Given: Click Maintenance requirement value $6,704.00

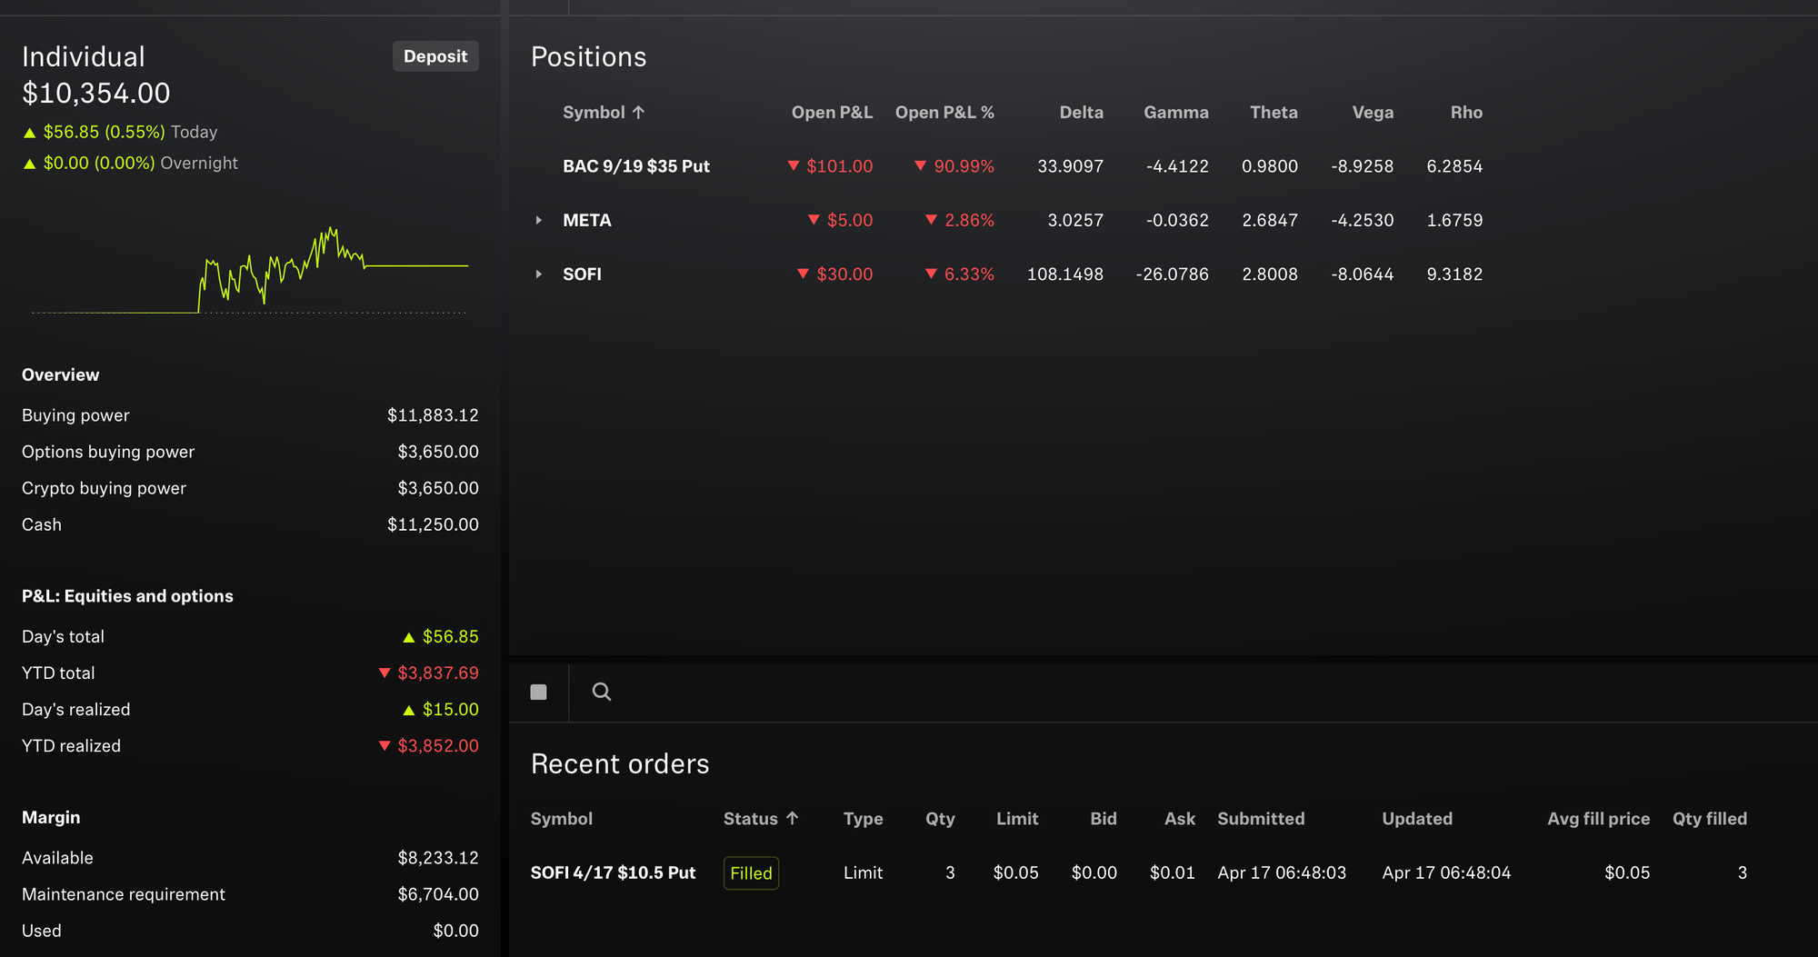Looking at the screenshot, I should click(x=438, y=894).
